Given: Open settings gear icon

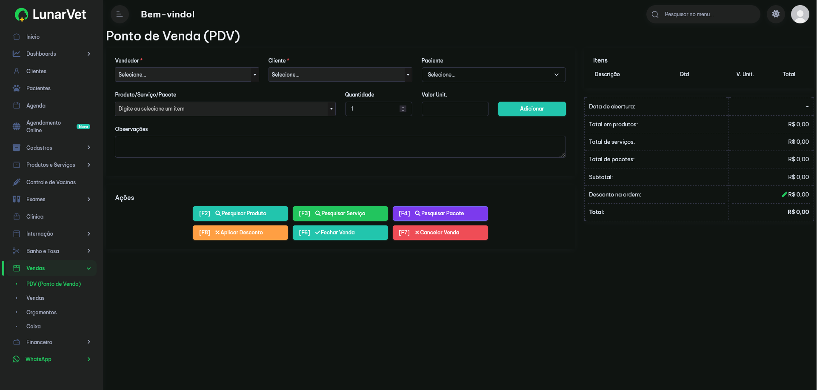Looking at the screenshot, I should (x=776, y=14).
